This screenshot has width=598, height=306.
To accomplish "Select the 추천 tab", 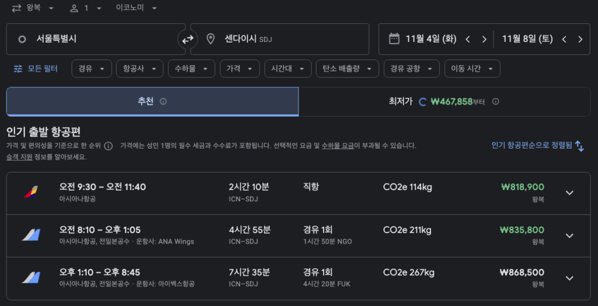I will (x=152, y=101).
